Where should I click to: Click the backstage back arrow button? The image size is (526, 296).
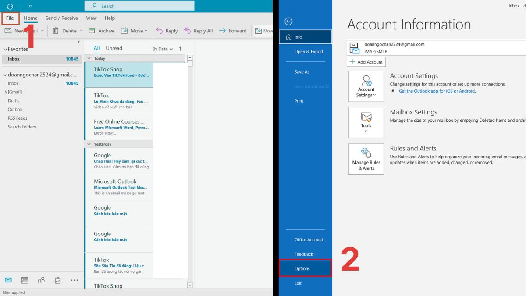point(288,21)
